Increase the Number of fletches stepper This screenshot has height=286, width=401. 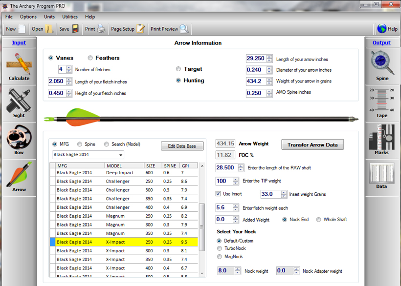(x=69, y=67)
